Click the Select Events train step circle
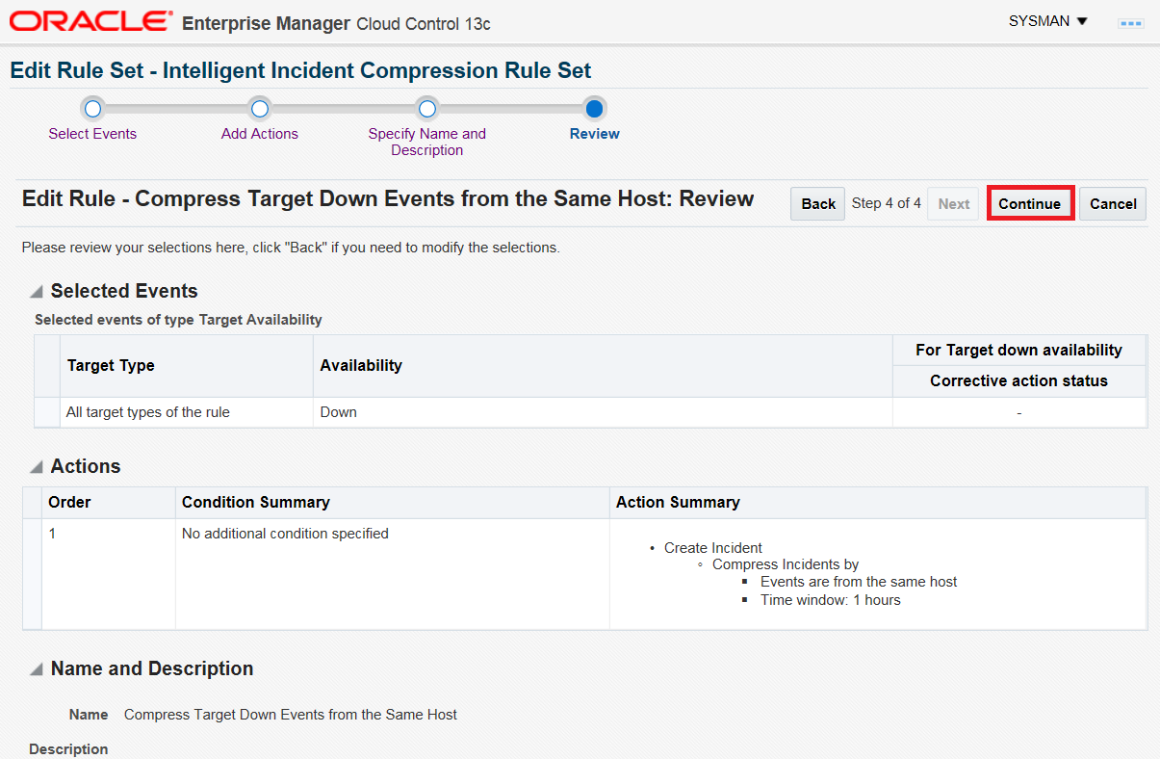 pyautogui.click(x=92, y=109)
